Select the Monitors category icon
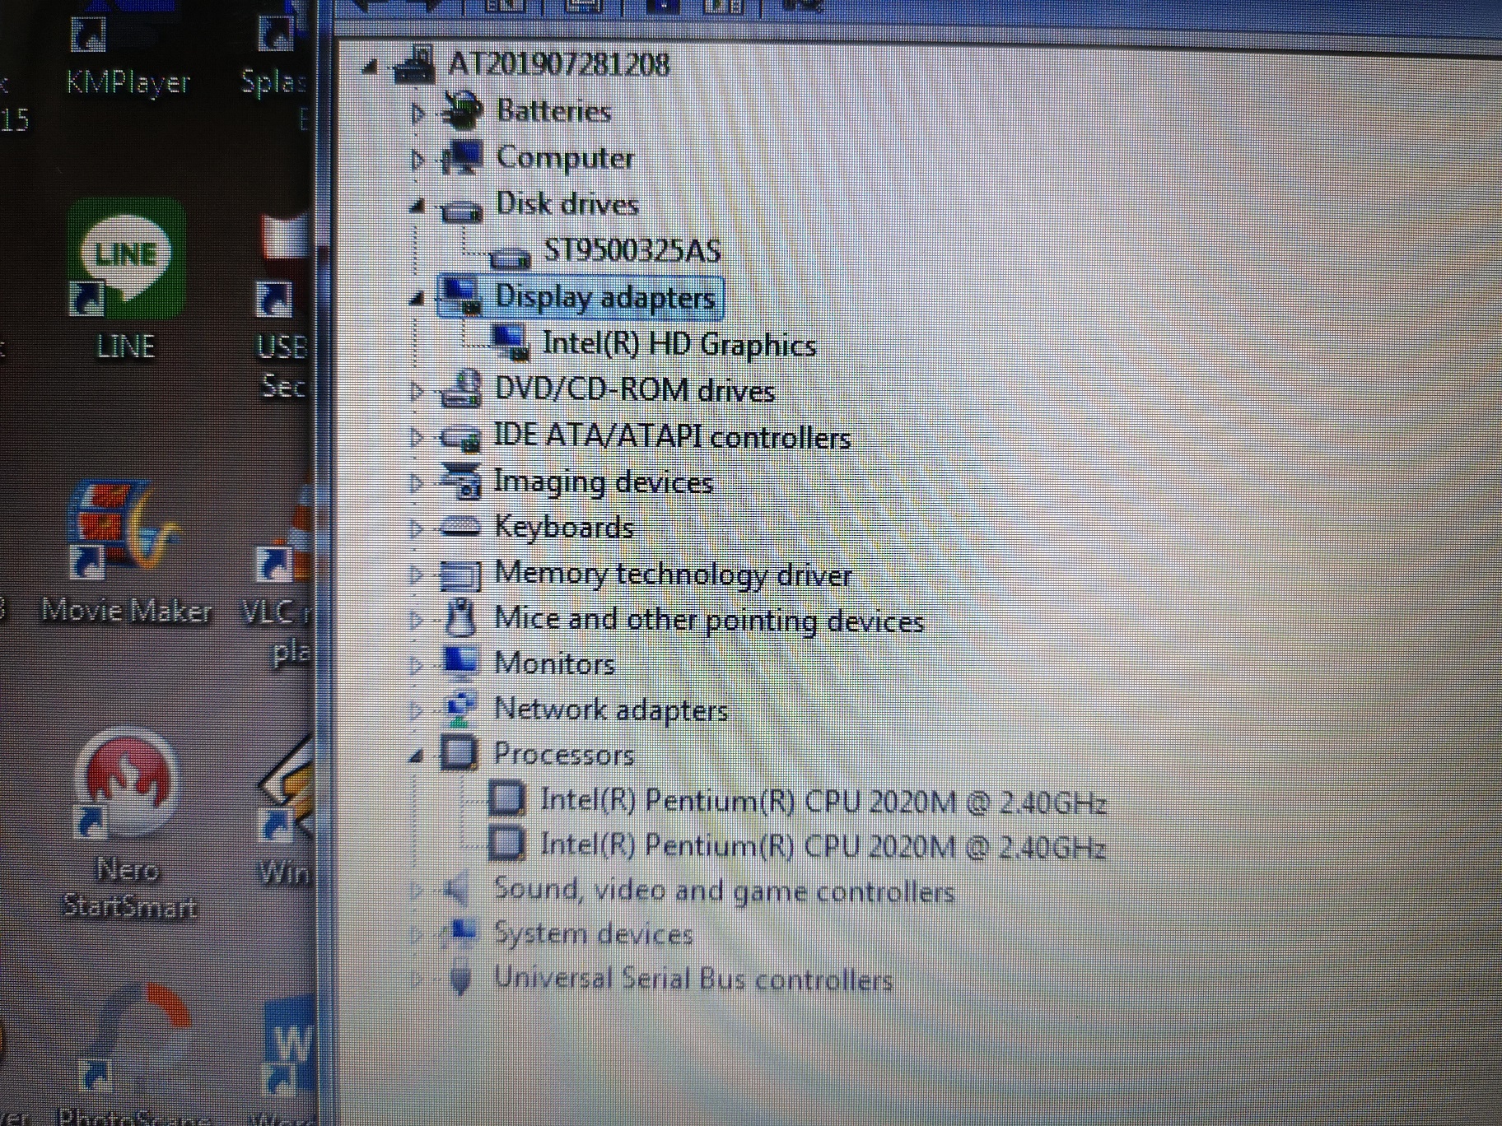1502x1126 pixels. [463, 660]
